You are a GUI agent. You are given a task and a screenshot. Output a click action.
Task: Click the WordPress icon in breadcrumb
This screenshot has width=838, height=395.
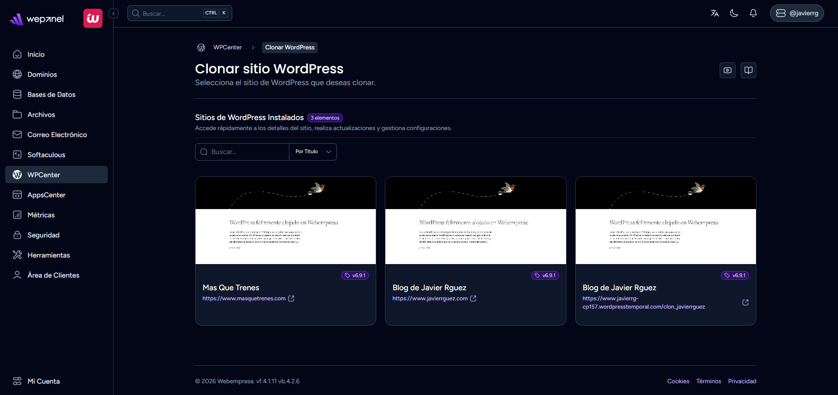click(201, 48)
